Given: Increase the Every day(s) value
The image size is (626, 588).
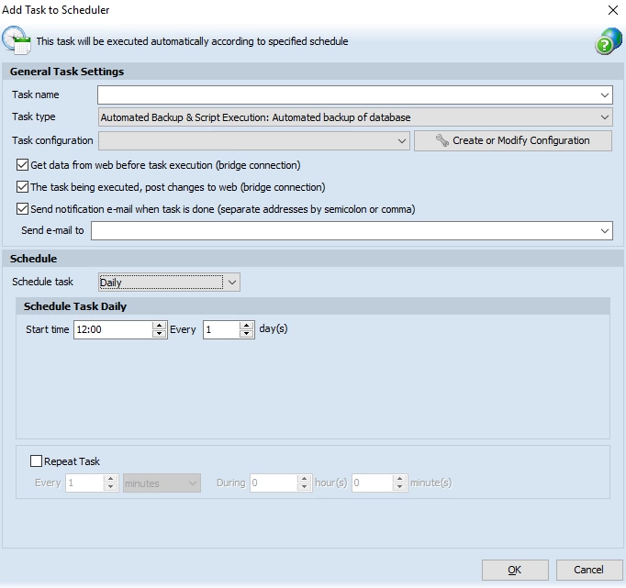Looking at the screenshot, I should coord(247,325).
